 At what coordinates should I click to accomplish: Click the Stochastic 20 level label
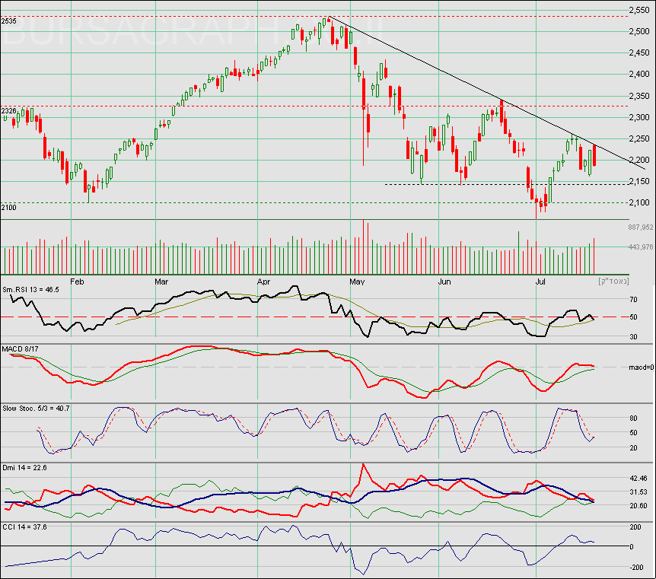click(633, 448)
